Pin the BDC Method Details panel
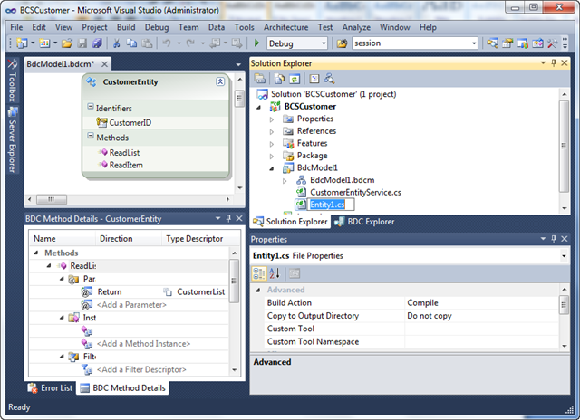 (x=228, y=218)
